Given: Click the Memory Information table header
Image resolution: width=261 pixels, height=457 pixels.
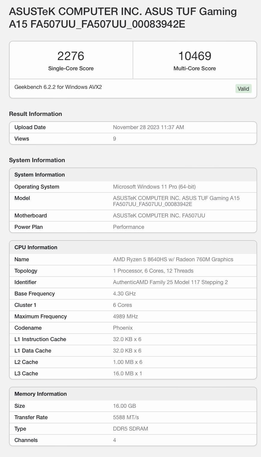Looking at the screenshot, I should 133,394.
